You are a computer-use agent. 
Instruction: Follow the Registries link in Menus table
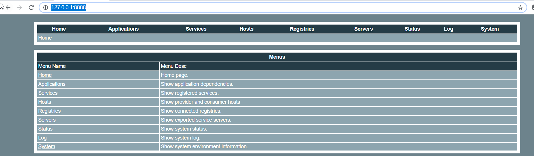point(49,111)
